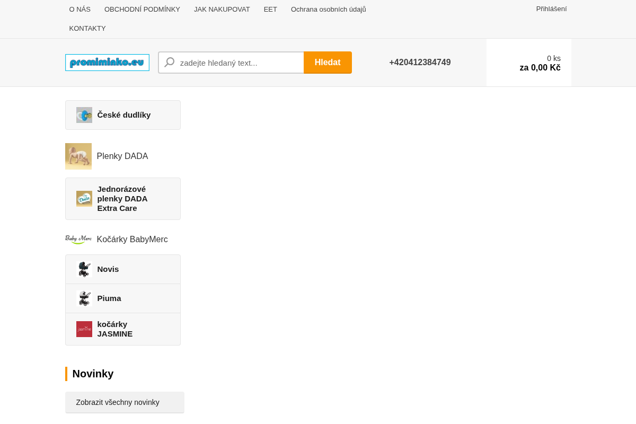
Task: Select the EET menu item
Action: pos(270,9)
